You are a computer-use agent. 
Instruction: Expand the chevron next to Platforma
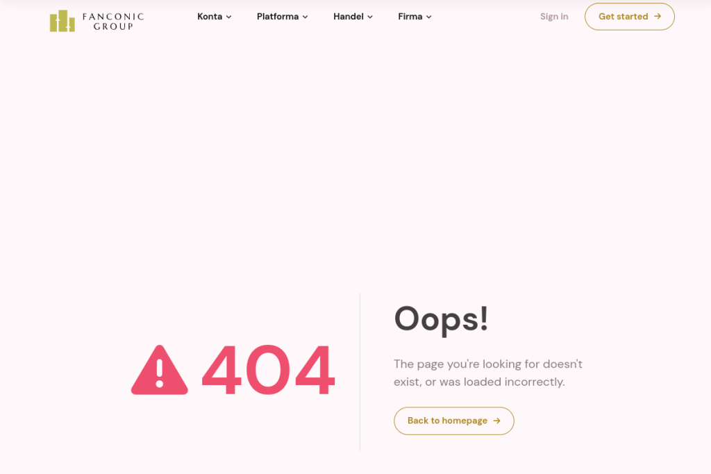[x=306, y=17]
